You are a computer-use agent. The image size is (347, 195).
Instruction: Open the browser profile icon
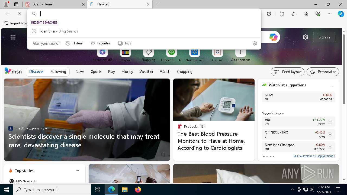coord(6,4)
